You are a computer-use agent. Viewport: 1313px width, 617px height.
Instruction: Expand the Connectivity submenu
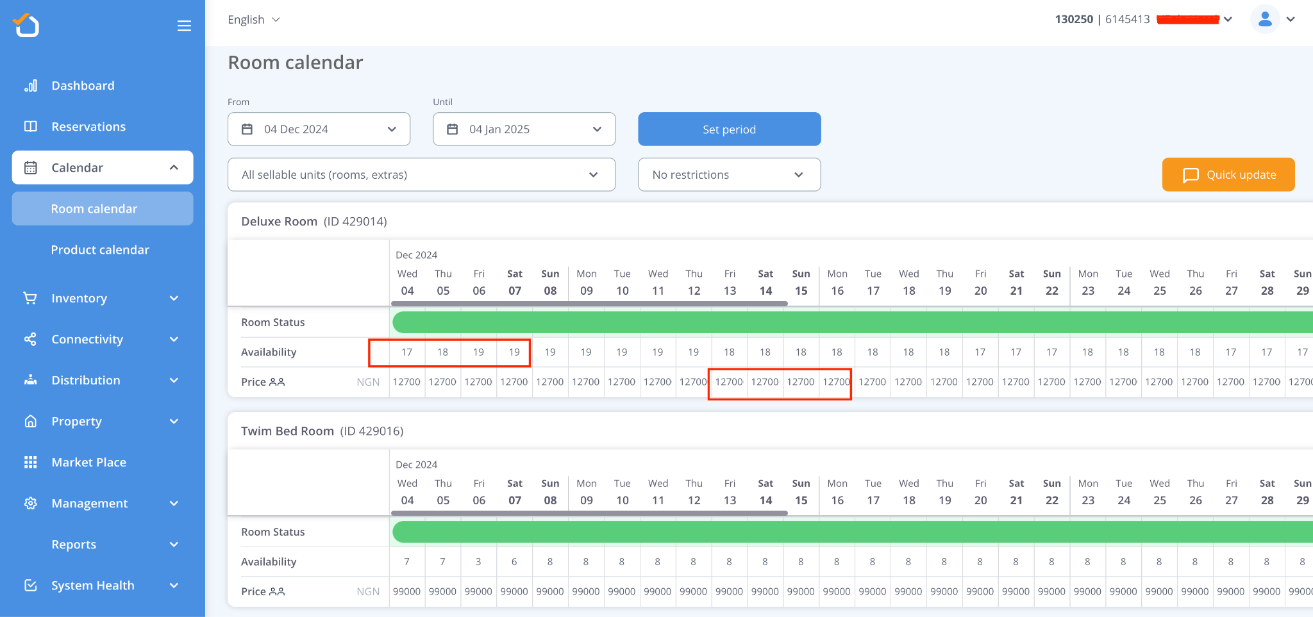(174, 340)
